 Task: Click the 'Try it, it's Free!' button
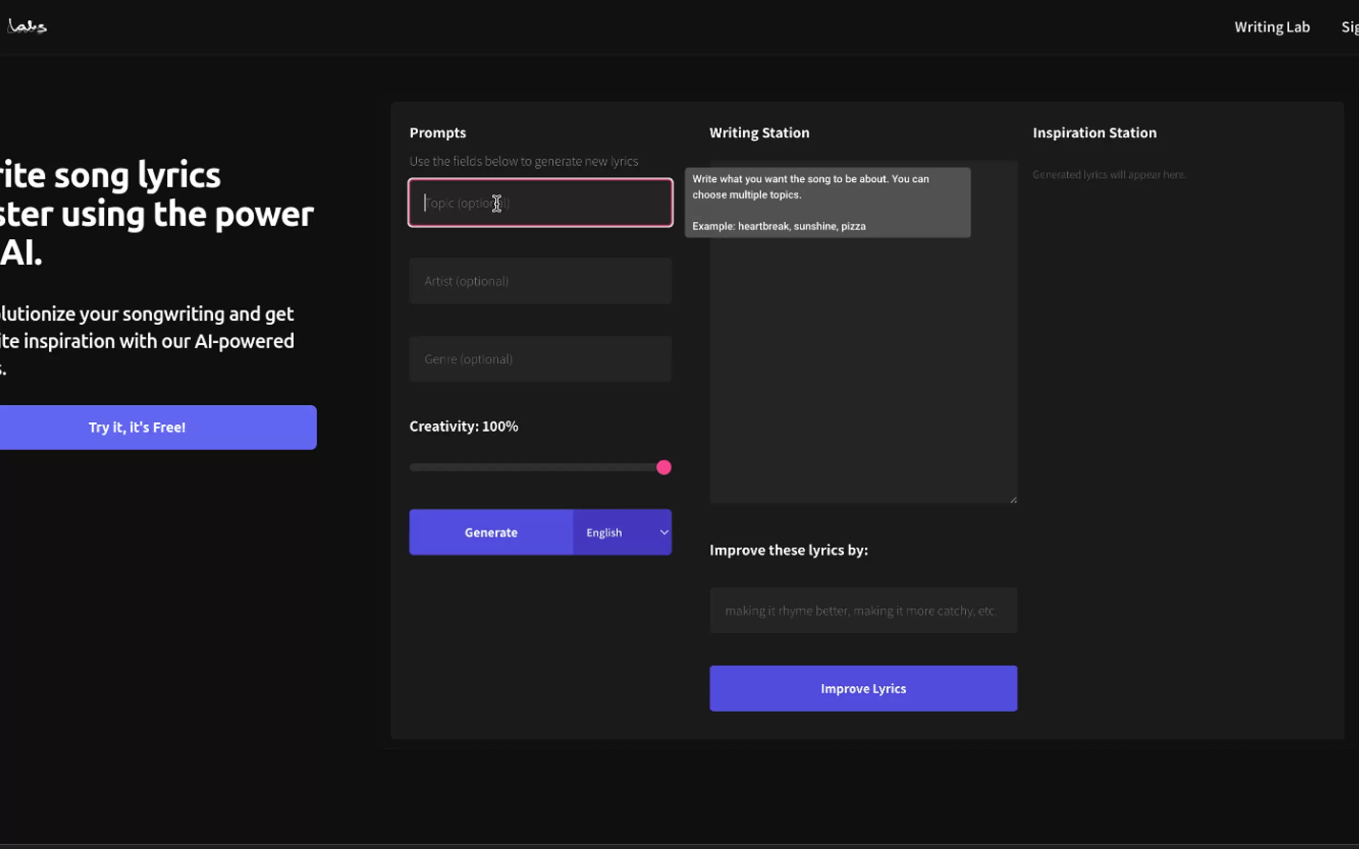point(137,427)
